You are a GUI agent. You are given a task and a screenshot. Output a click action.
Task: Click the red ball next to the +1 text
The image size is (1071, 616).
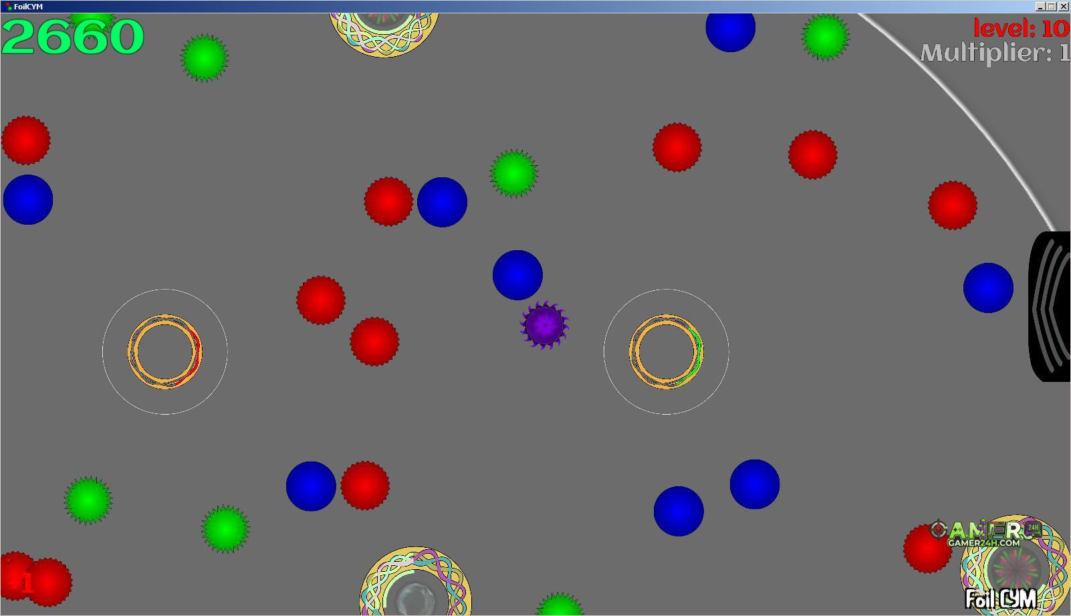point(47,583)
